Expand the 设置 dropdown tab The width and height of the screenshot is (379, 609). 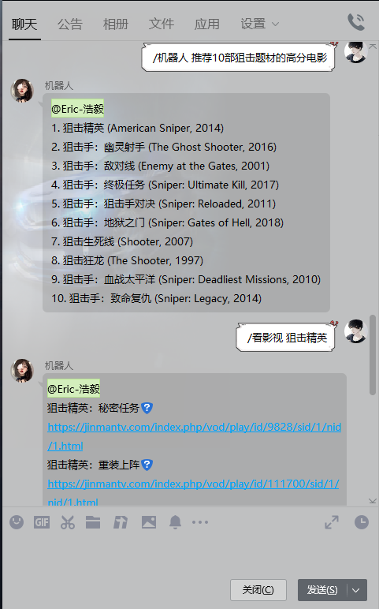(259, 24)
